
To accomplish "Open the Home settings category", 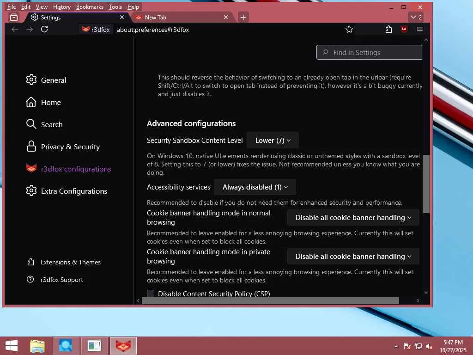I will pyautogui.click(x=43, y=102).
